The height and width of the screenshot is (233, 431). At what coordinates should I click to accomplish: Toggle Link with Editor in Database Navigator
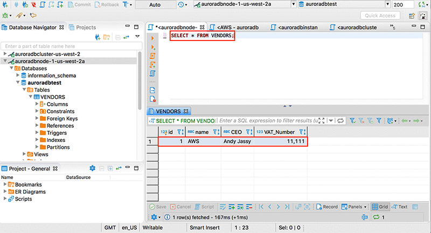126,37
